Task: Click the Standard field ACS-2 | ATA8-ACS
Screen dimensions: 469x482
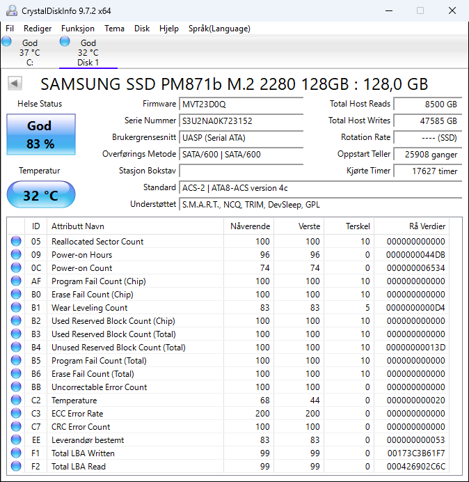Action: point(320,187)
